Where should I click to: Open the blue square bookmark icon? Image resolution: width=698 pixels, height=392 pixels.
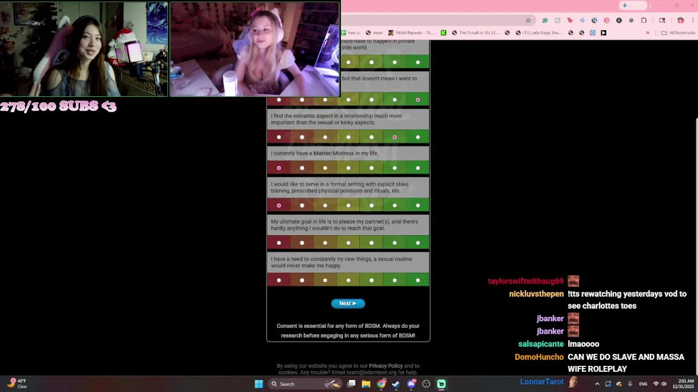click(592, 33)
